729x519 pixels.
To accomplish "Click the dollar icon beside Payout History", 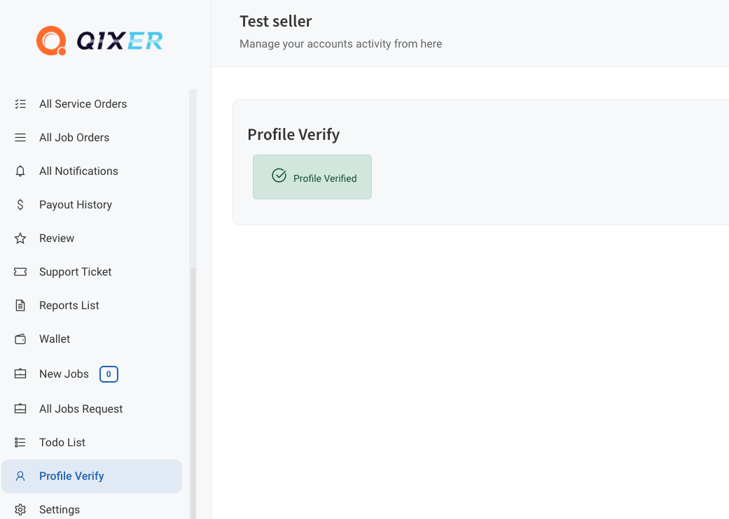I will click(20, 205).
